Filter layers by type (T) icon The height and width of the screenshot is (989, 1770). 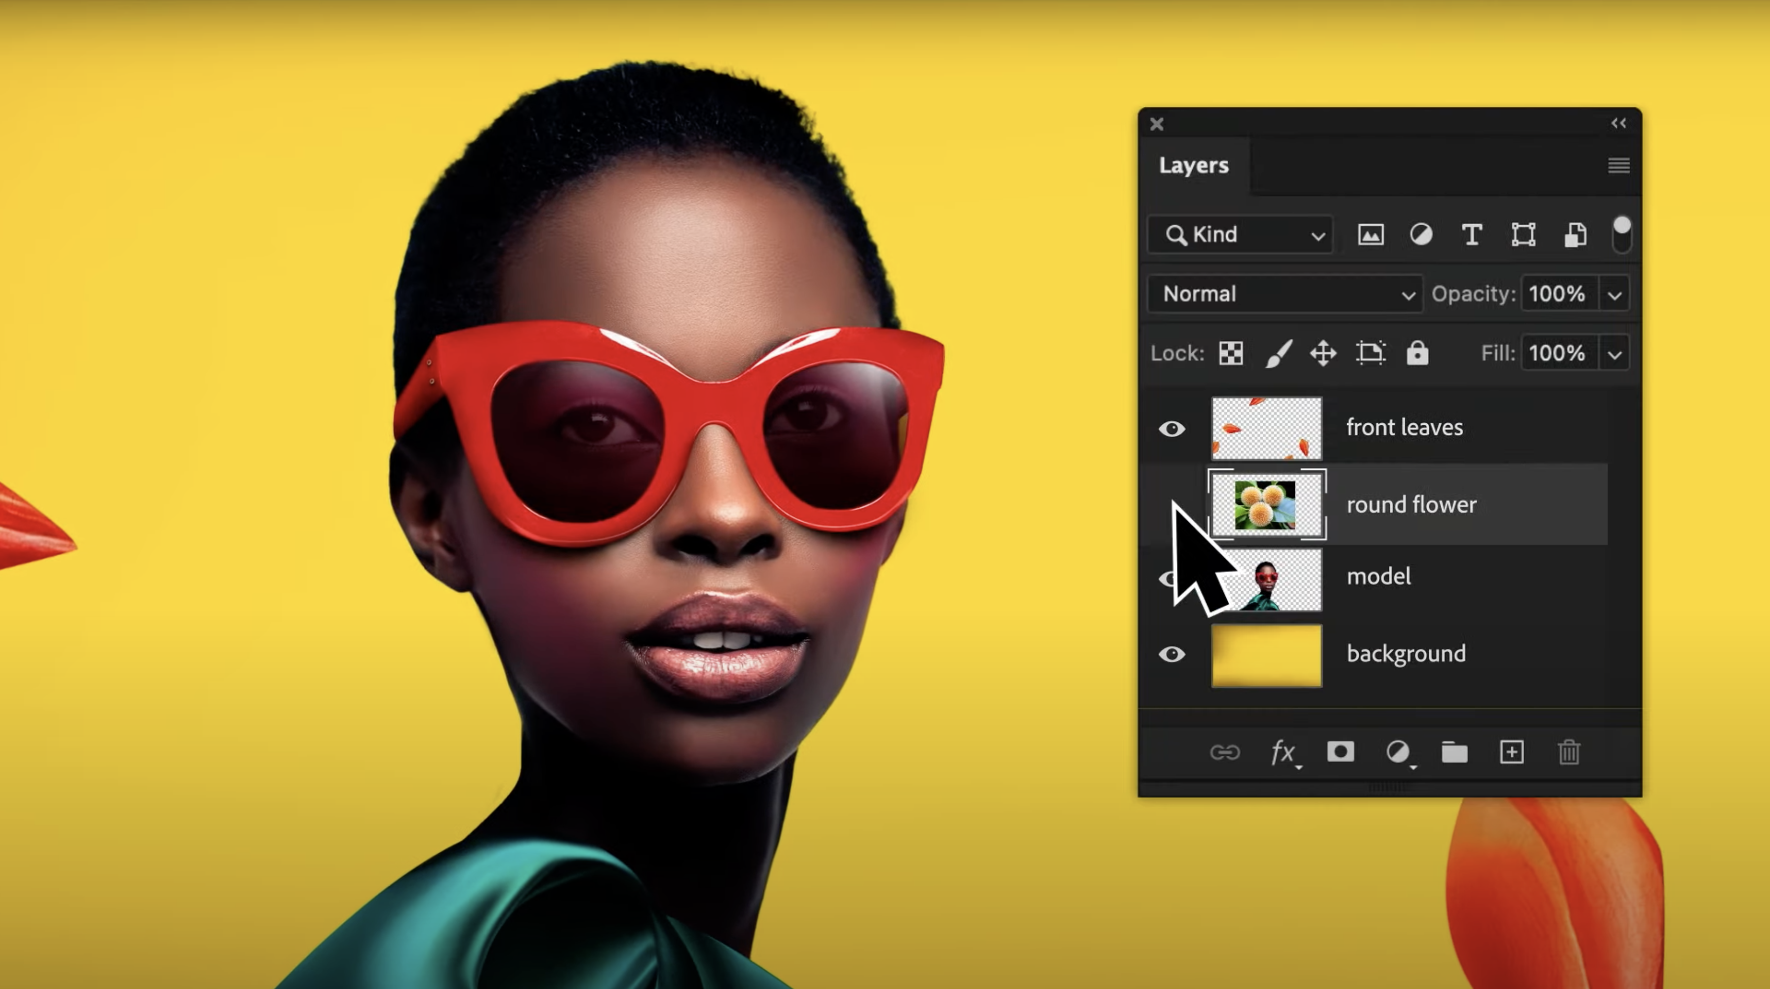click(x=1471, y=235)
